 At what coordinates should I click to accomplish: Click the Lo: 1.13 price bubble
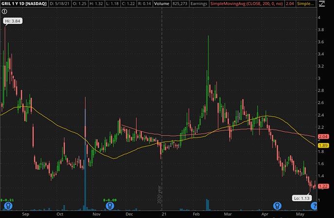click(301, 198)
